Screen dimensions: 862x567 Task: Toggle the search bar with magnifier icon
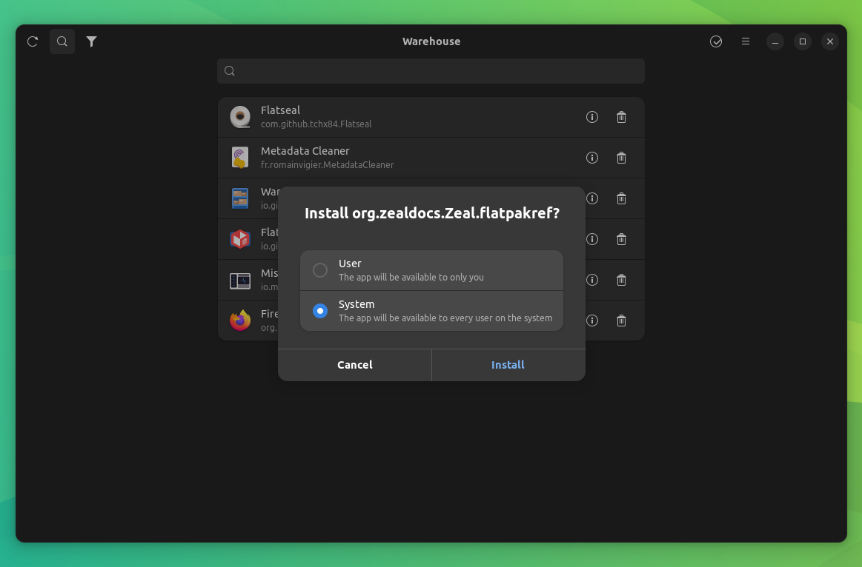[x=62, y=41]
